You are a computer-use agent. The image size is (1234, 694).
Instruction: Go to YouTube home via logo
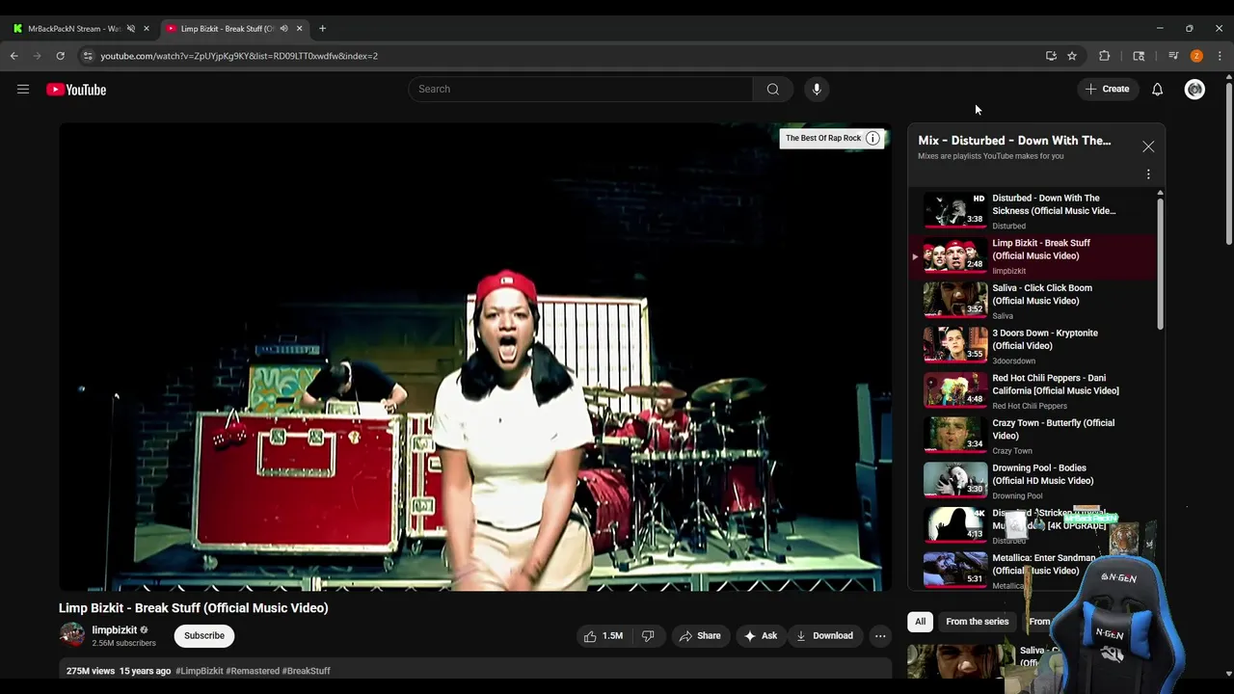76,90
